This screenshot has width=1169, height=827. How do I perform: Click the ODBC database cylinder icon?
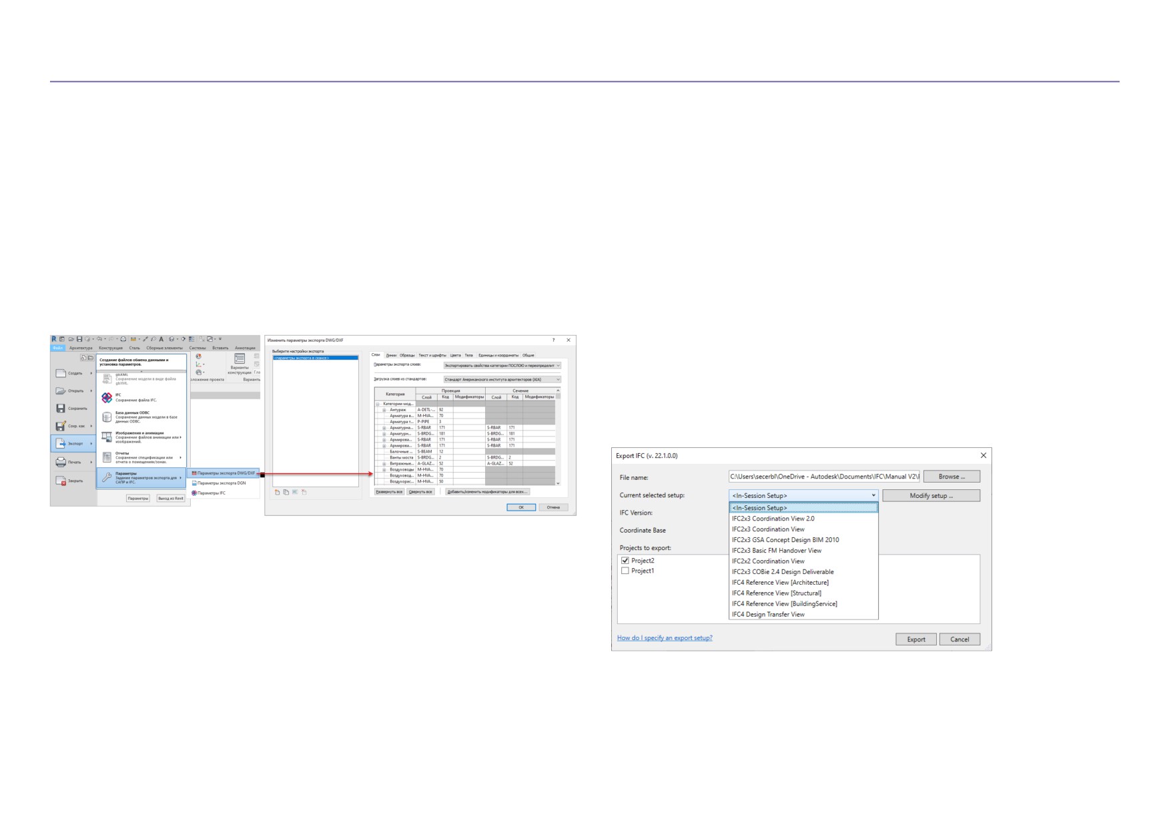[107, 417]
